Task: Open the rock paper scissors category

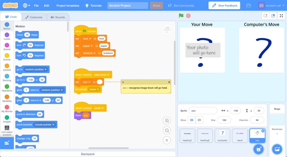Action: tap(7, 131)
